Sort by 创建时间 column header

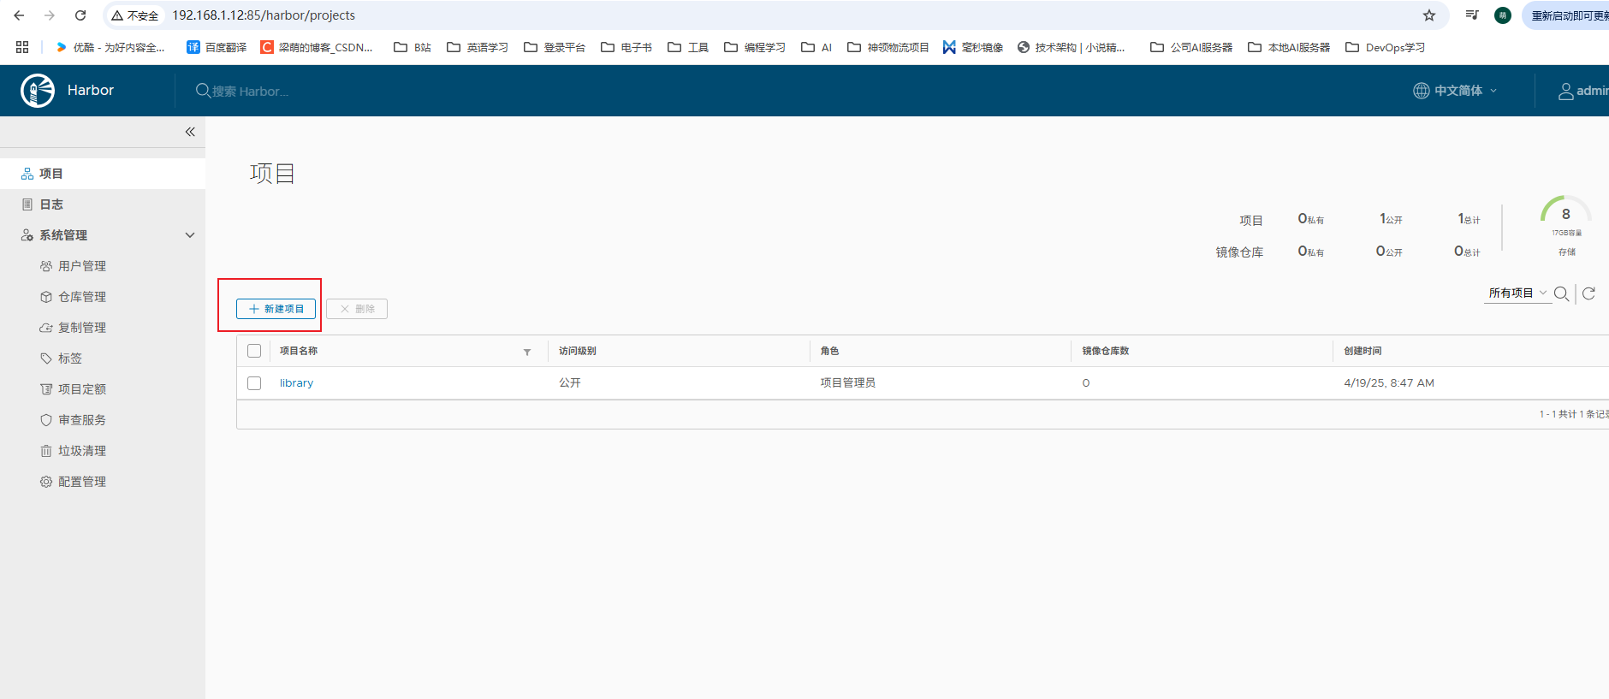pos(1363,351)
